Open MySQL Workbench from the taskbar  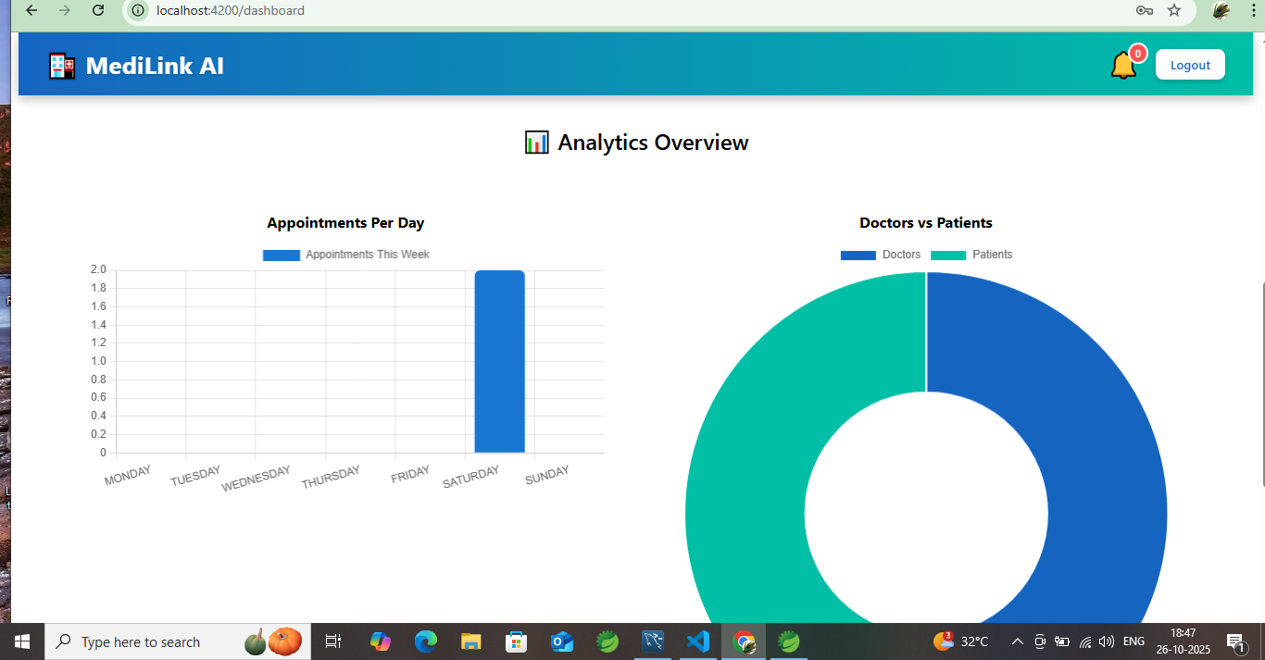click(x=653, y=641)
